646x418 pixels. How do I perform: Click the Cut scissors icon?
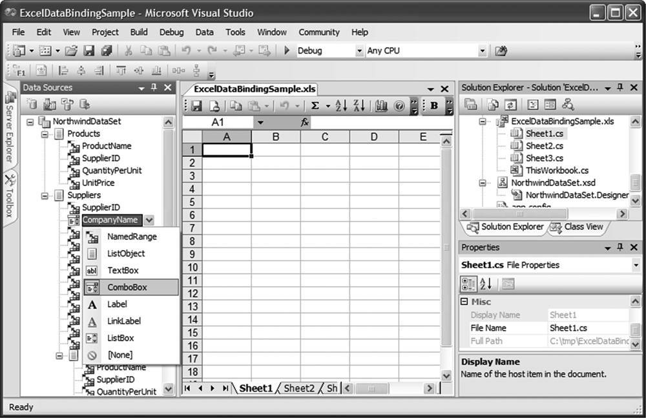(129, 50)
